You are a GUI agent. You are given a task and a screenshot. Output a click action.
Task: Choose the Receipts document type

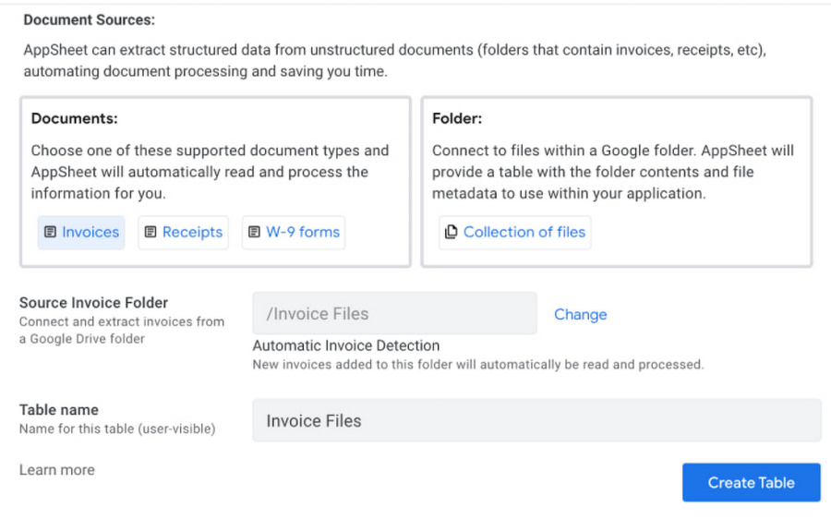[x=192, y=233]
